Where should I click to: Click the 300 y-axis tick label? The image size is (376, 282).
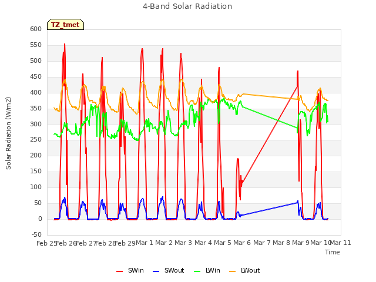36,124
